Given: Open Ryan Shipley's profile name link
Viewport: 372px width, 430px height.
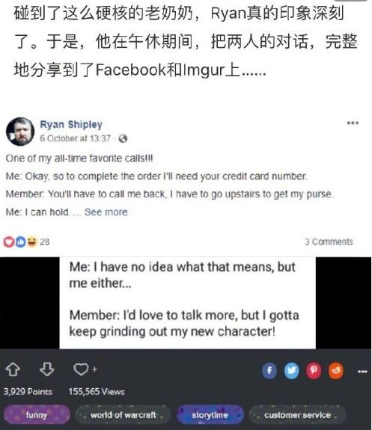Looking at the screenshot, I should [x=71, y=124].
